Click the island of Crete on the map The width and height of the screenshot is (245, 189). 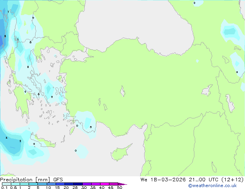[x=43, y=141]
